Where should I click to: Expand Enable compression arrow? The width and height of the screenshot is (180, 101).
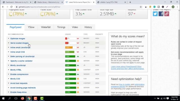pos(8,74)
